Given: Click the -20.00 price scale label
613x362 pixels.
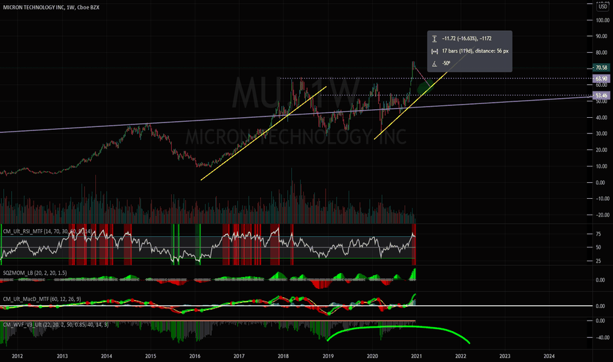Looking at the screenshot, I should [x=602, y=215].
